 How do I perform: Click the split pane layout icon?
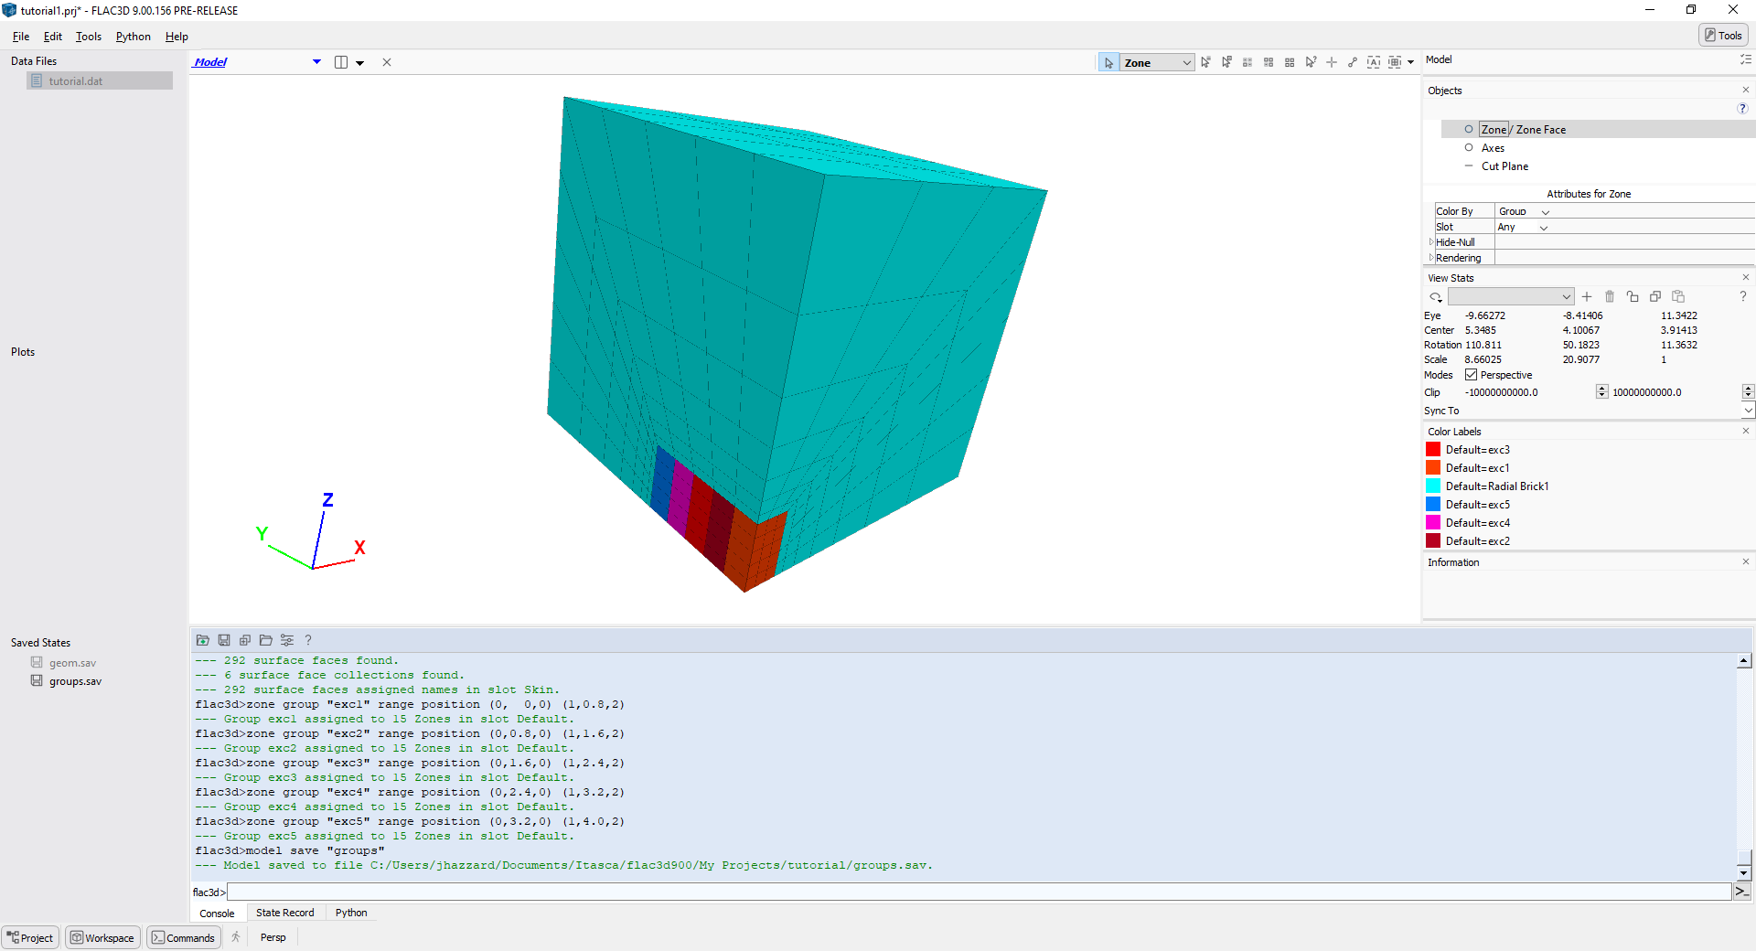coord(341,62)
